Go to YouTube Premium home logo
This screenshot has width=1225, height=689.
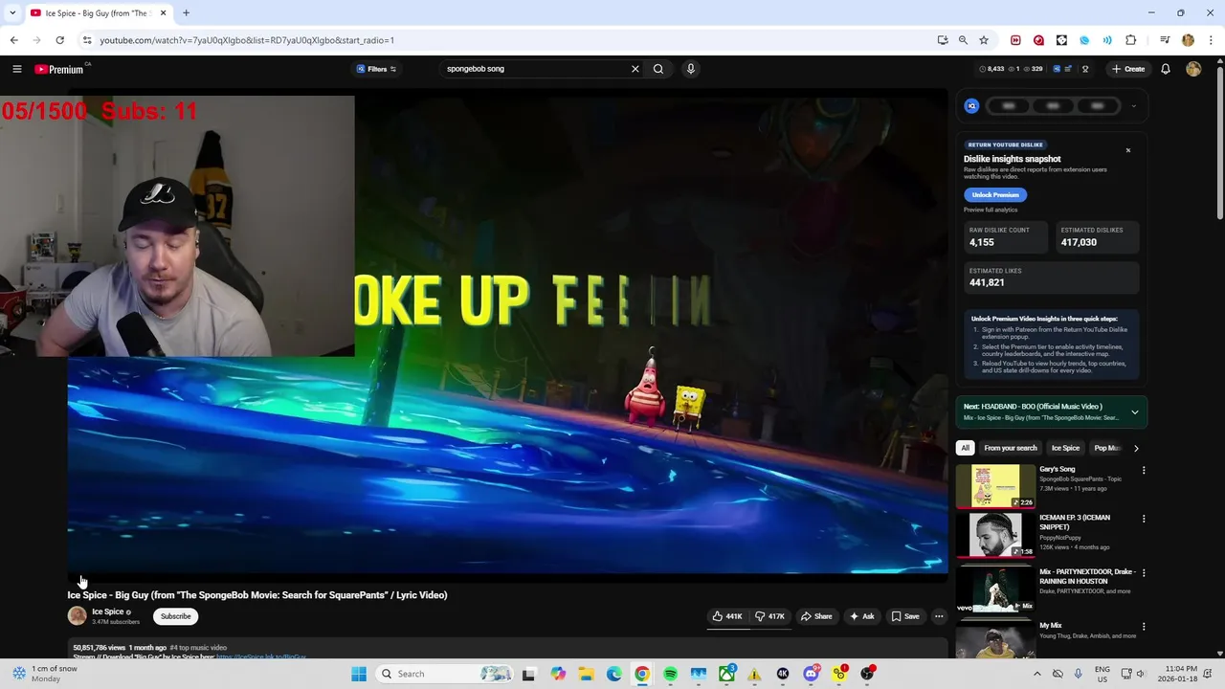point(59,69)
